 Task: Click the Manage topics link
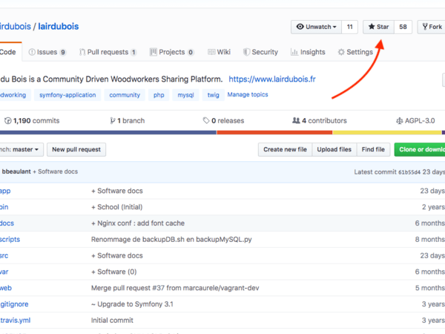click(x=248, y=95)
